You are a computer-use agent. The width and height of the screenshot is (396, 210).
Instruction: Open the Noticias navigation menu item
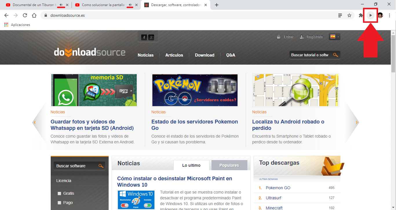point(145,55)
